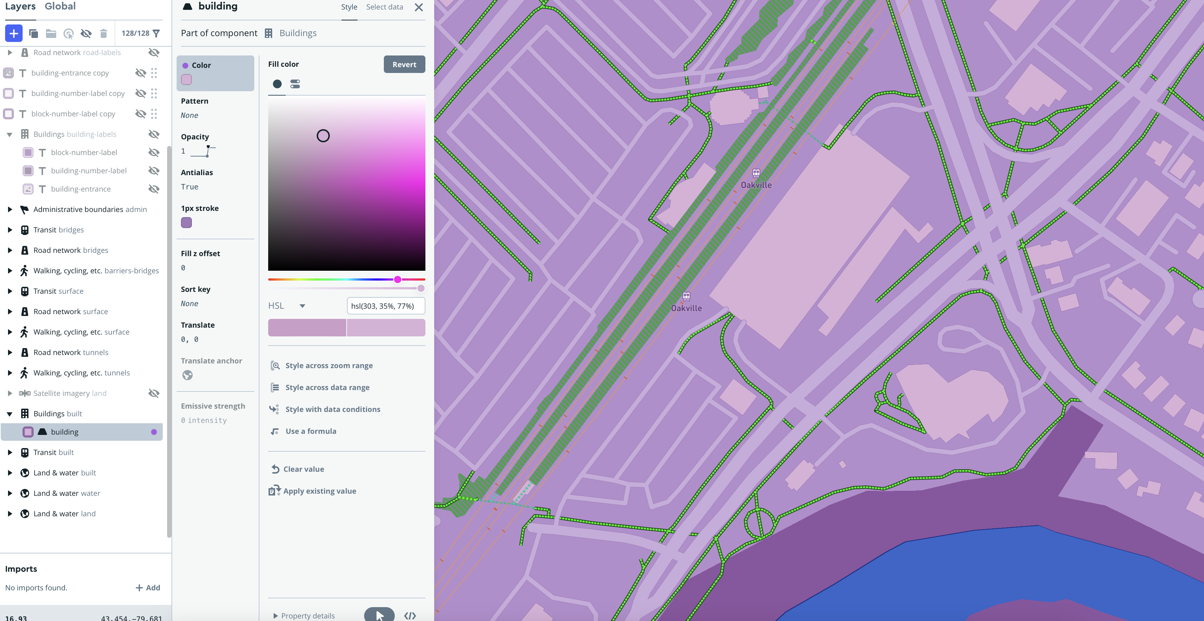Click the hsl value input field

pyautogui.click(x=385, y=306)
